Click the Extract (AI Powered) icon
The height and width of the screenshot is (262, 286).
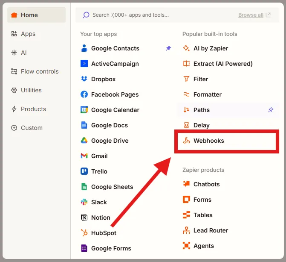pos(186,64)
